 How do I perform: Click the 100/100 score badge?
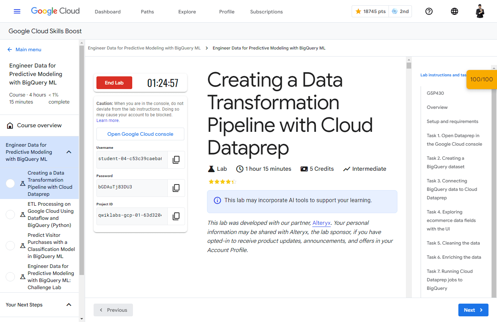481,79
